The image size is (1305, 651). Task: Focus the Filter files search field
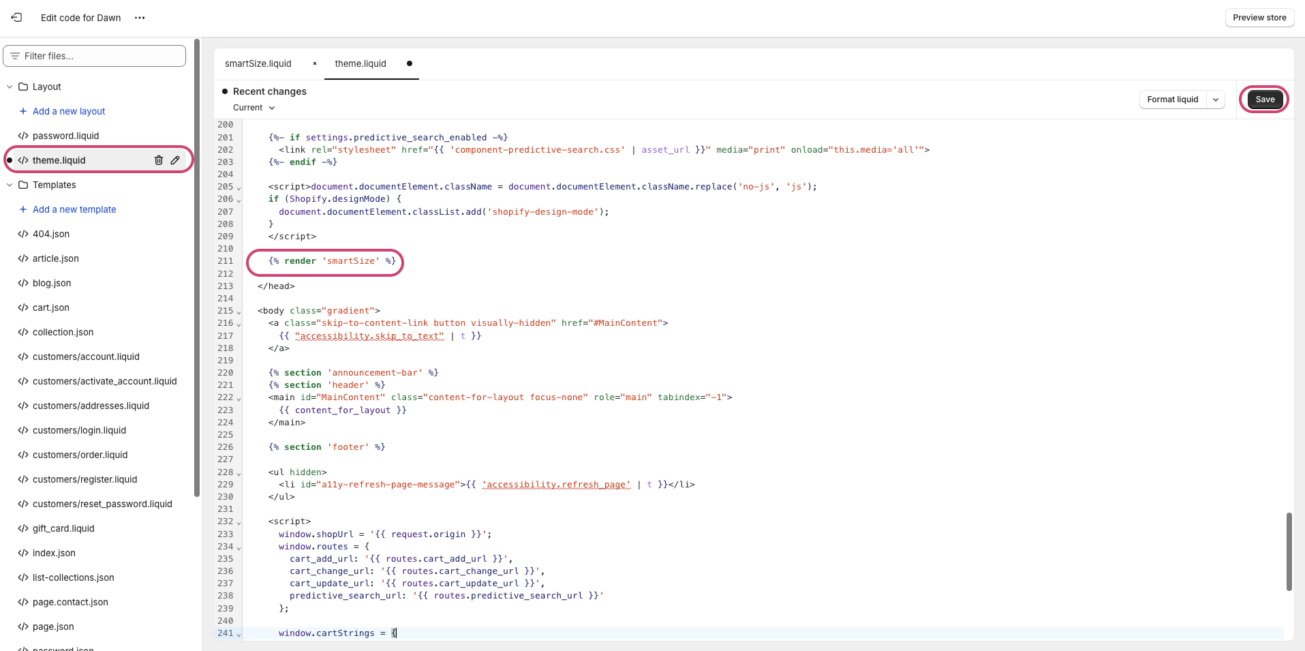(95, 56)
